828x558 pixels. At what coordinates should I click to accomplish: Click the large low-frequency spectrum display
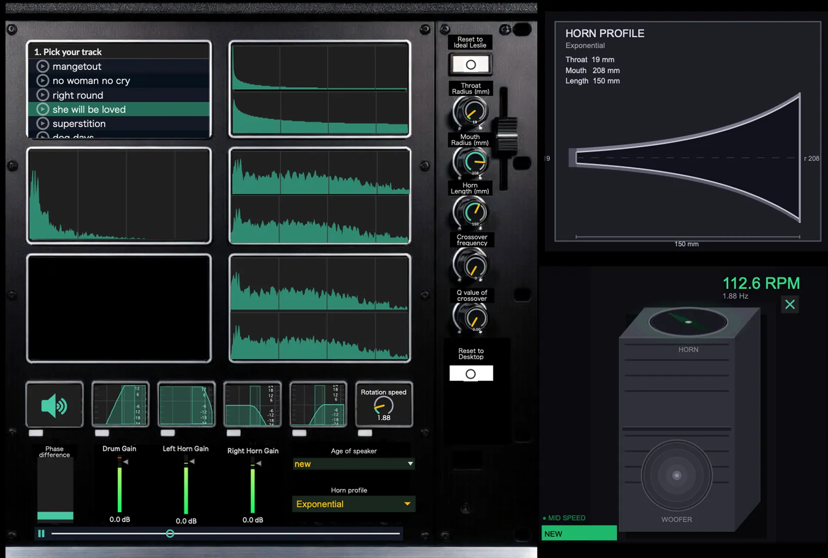[x=119, y=195]
